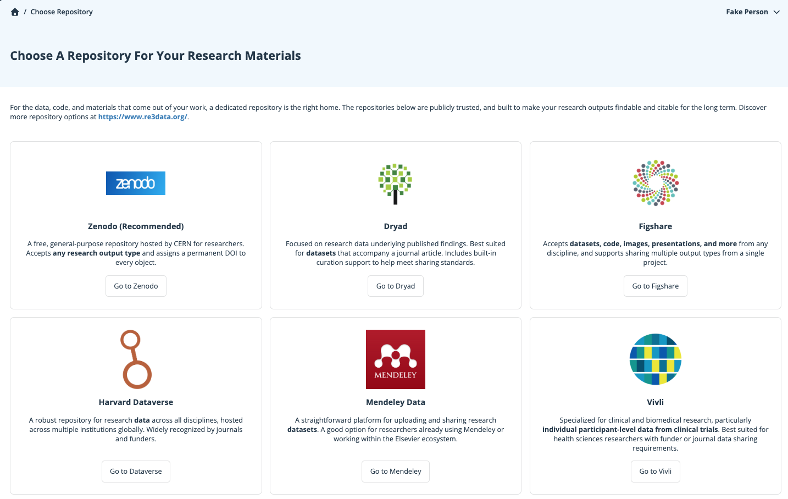
Task: Select the Choose Repository breadcrumb
Action: pyautogui.click(x=62, y=12)
